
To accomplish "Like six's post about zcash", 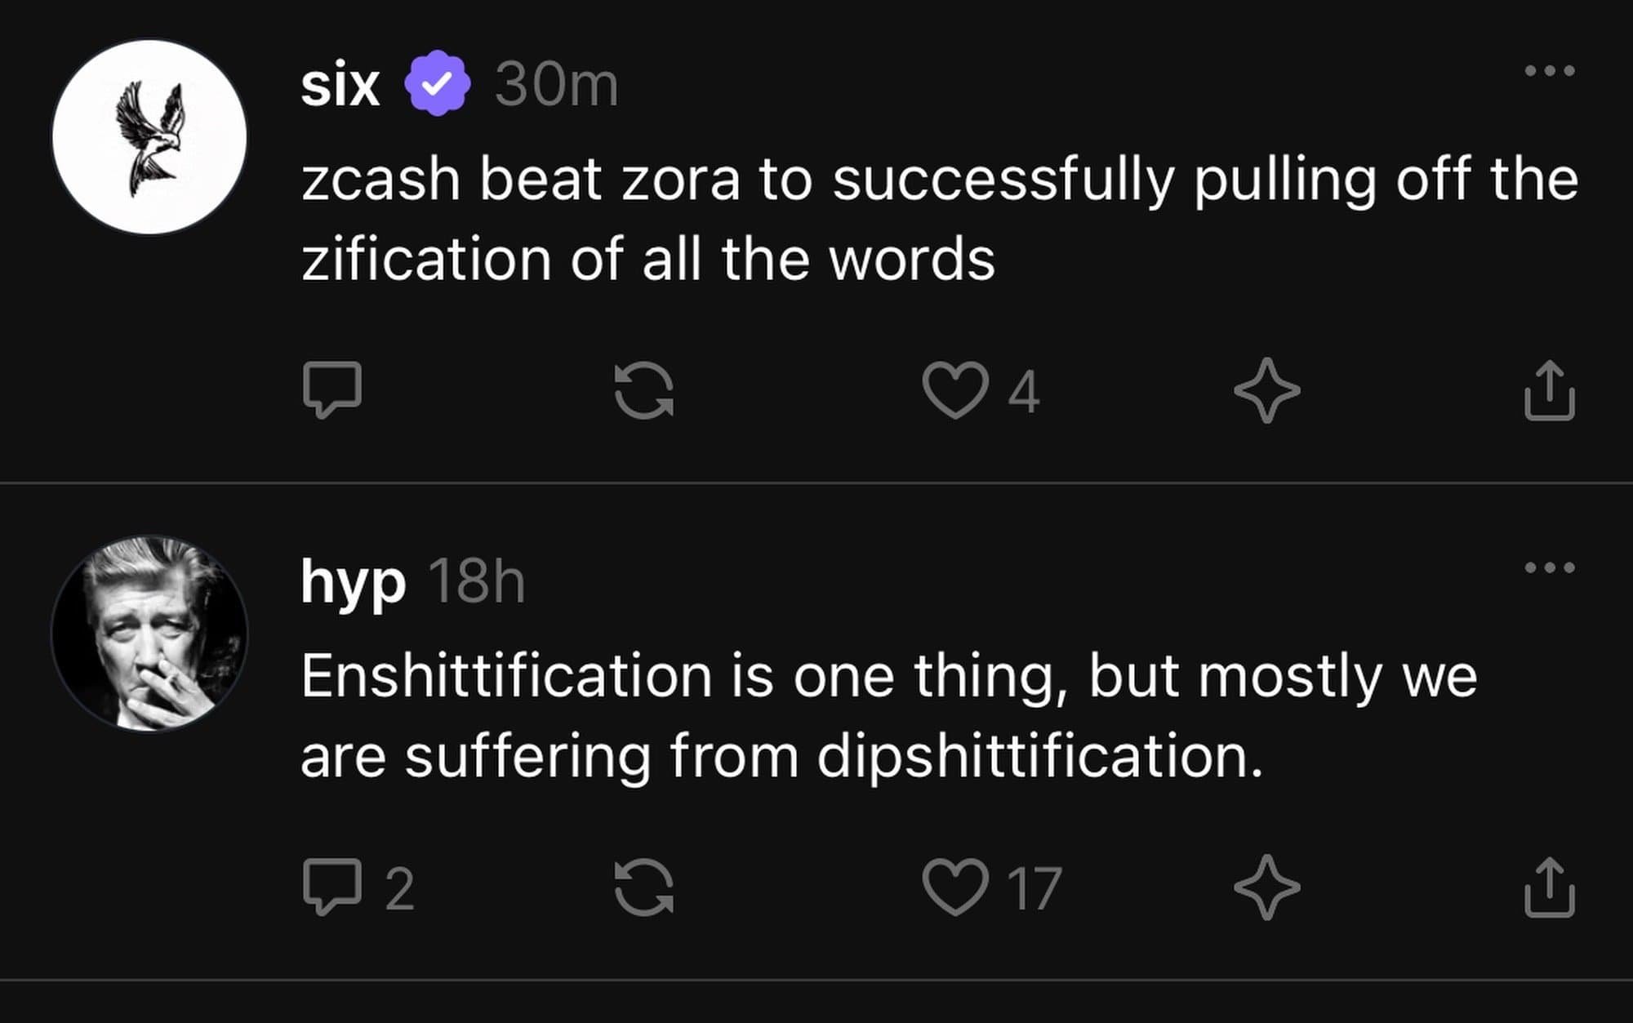I will [954, 391].
